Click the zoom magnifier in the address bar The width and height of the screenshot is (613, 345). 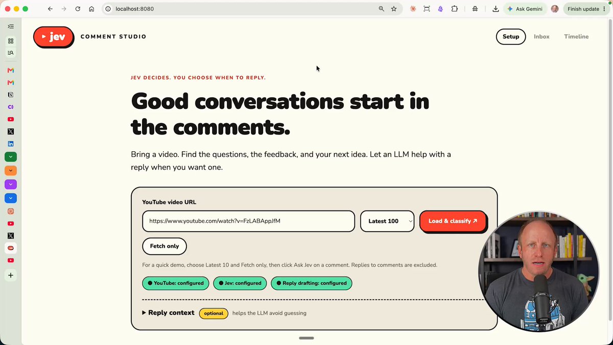coord(382,9)
